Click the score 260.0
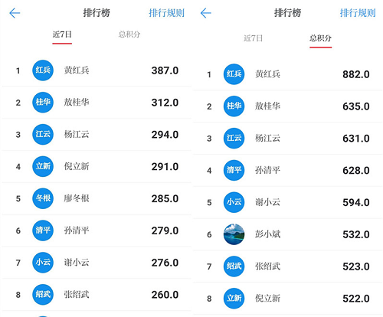Image resolution: width=383 pixels, height=317 pixels. [165, 295]
